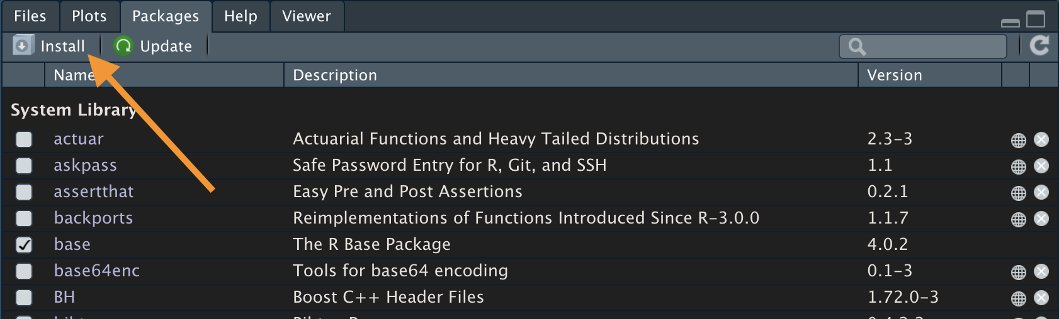Click the Install packages icon
1059x319 pixels.
pos(22,46)
